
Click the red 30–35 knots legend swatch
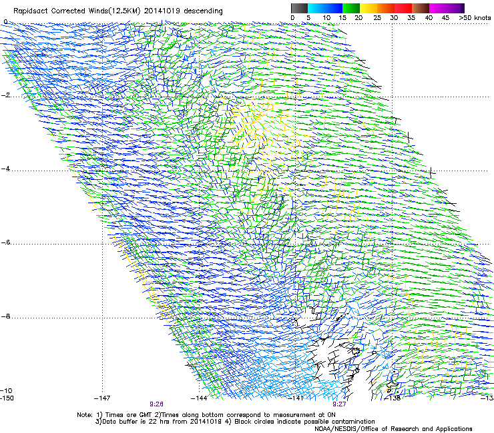[403, 8]
